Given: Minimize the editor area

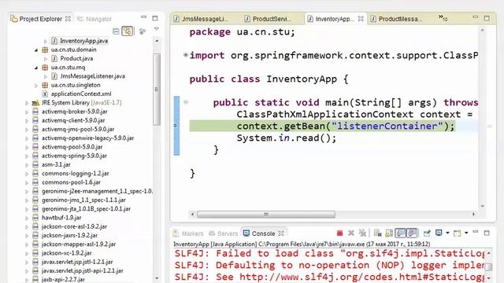Looking at the screenshot, I should pos(476,17).
